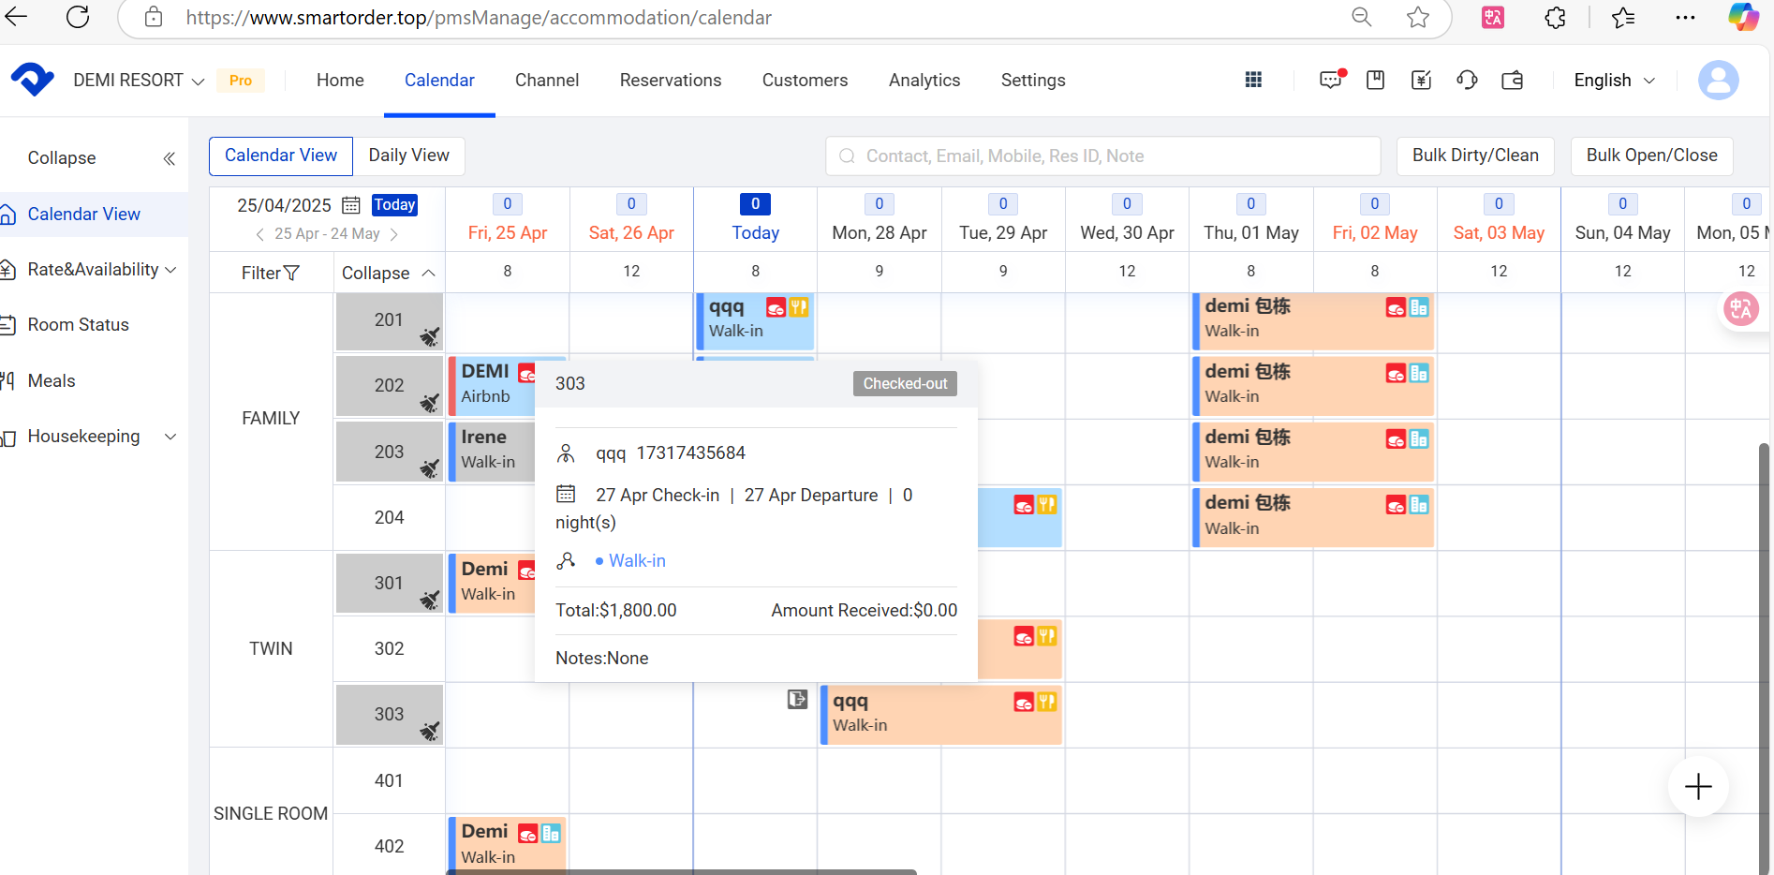Open the apps grid icon

1253,81
